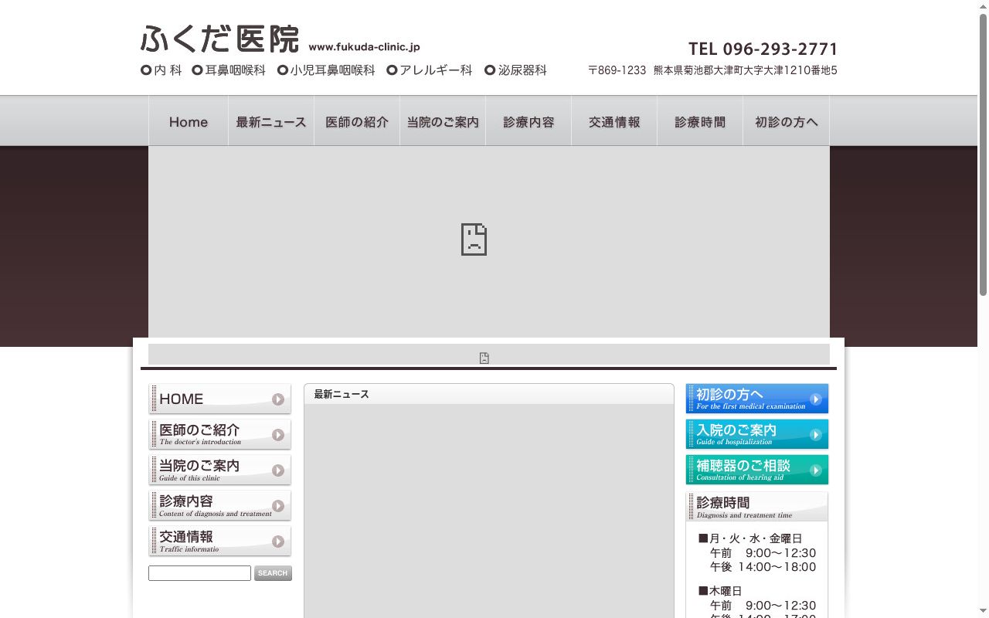989x618 pixels.
Task: Click the sidebar HOME button
Action: [x=220, y=399]
